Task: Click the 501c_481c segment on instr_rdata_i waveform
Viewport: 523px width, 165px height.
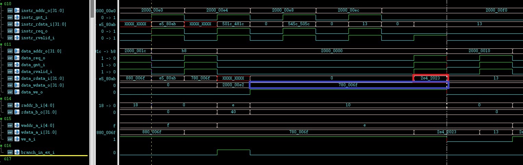Action: coord(233,24)
